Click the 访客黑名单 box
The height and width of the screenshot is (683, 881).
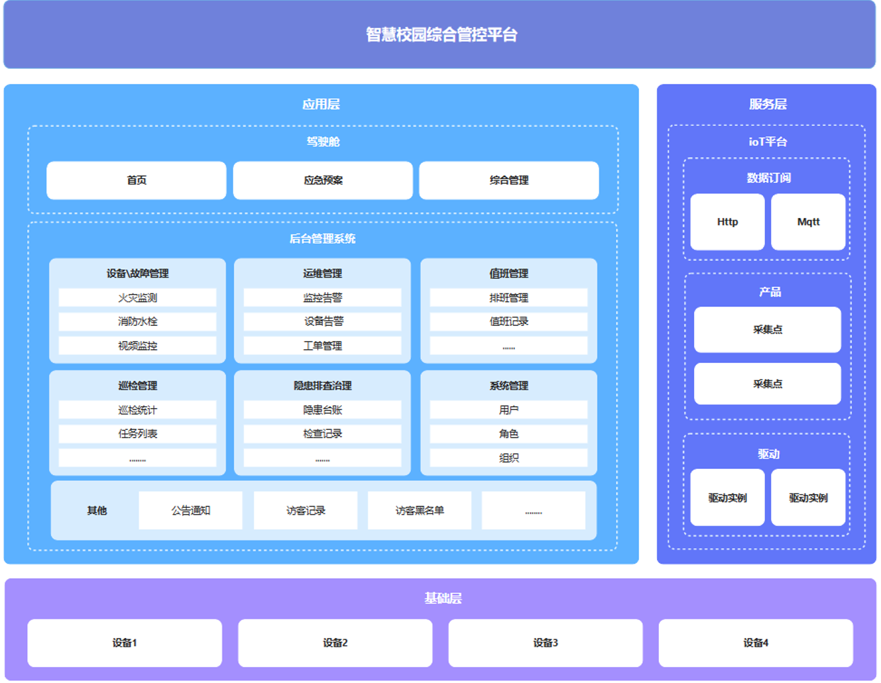[x=420, y=511]
